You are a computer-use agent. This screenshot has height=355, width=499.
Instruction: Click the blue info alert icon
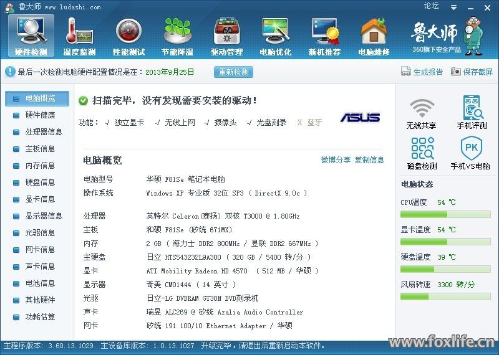coord(10,72)
